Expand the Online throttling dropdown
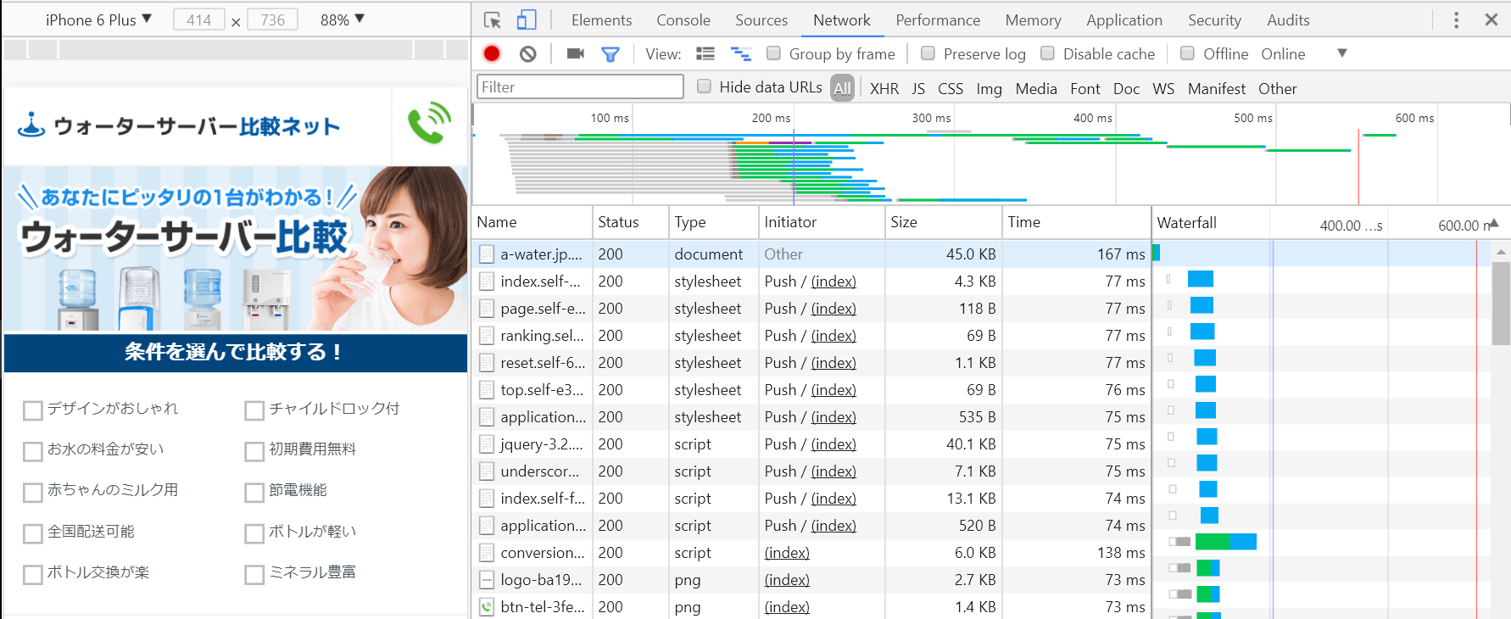The image size is (1511, 619). coord(1341,53)
